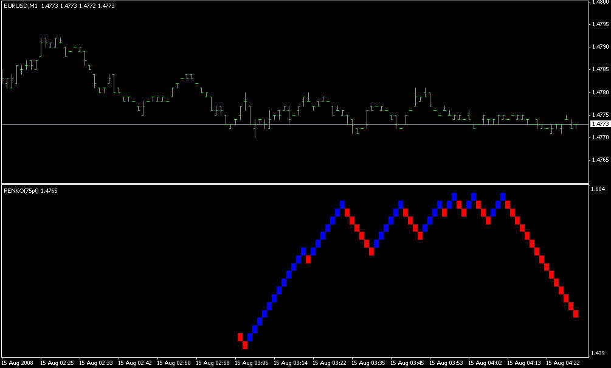Click the EURUSD,M1 chart title label

pos(21,6)
